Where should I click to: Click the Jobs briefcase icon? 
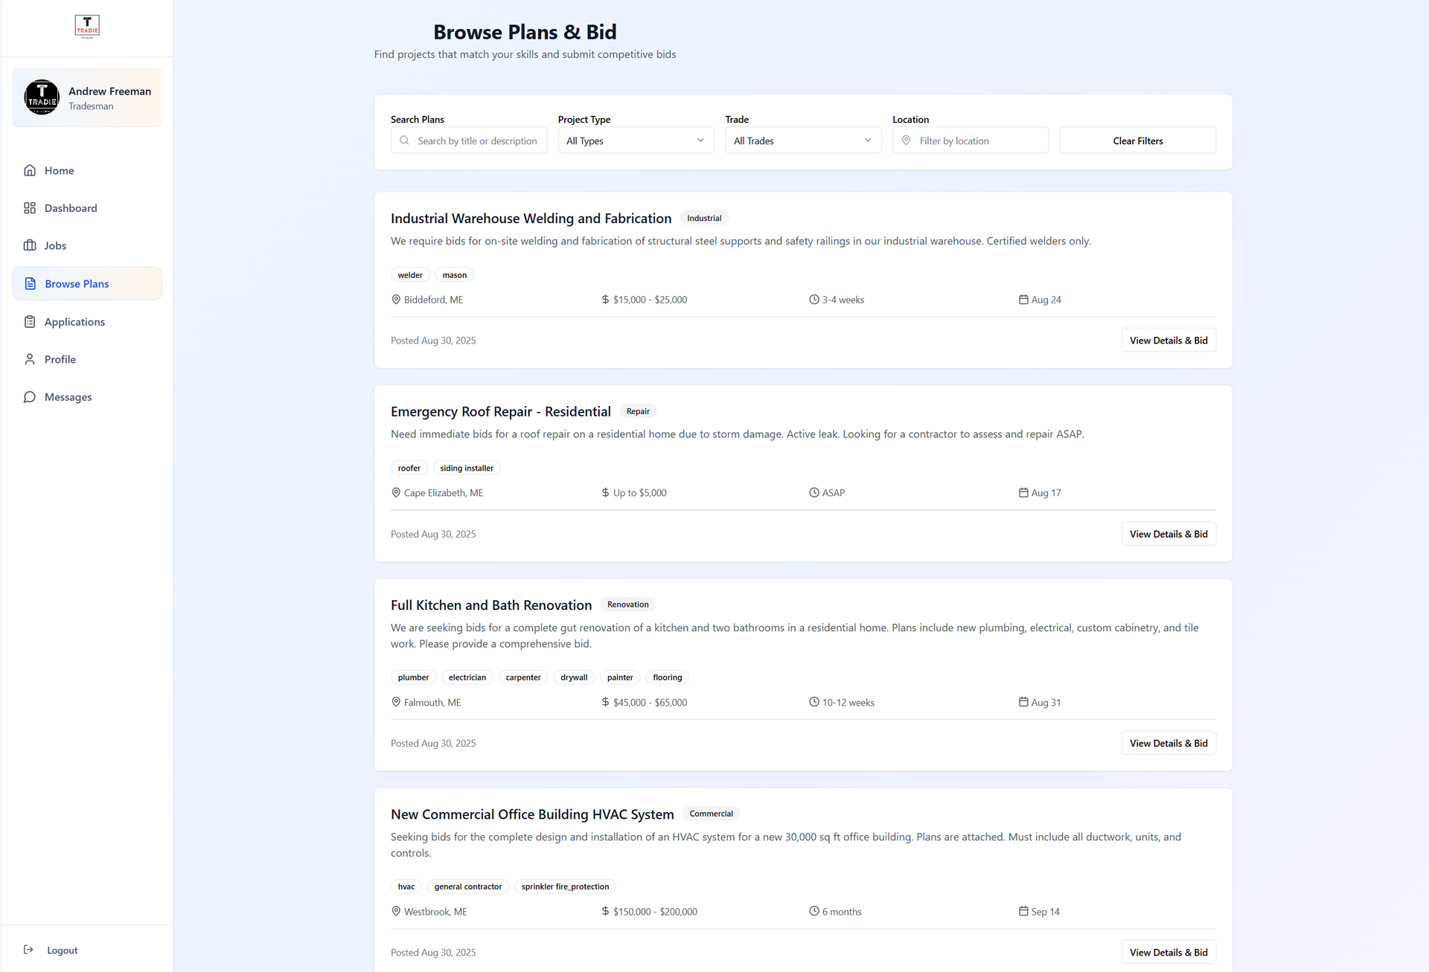[x=30, y=245]
